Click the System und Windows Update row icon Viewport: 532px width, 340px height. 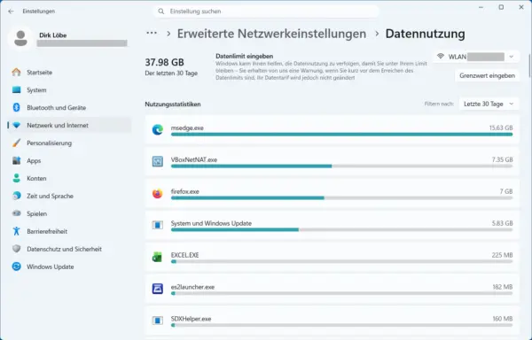click(x=158, y=225)
